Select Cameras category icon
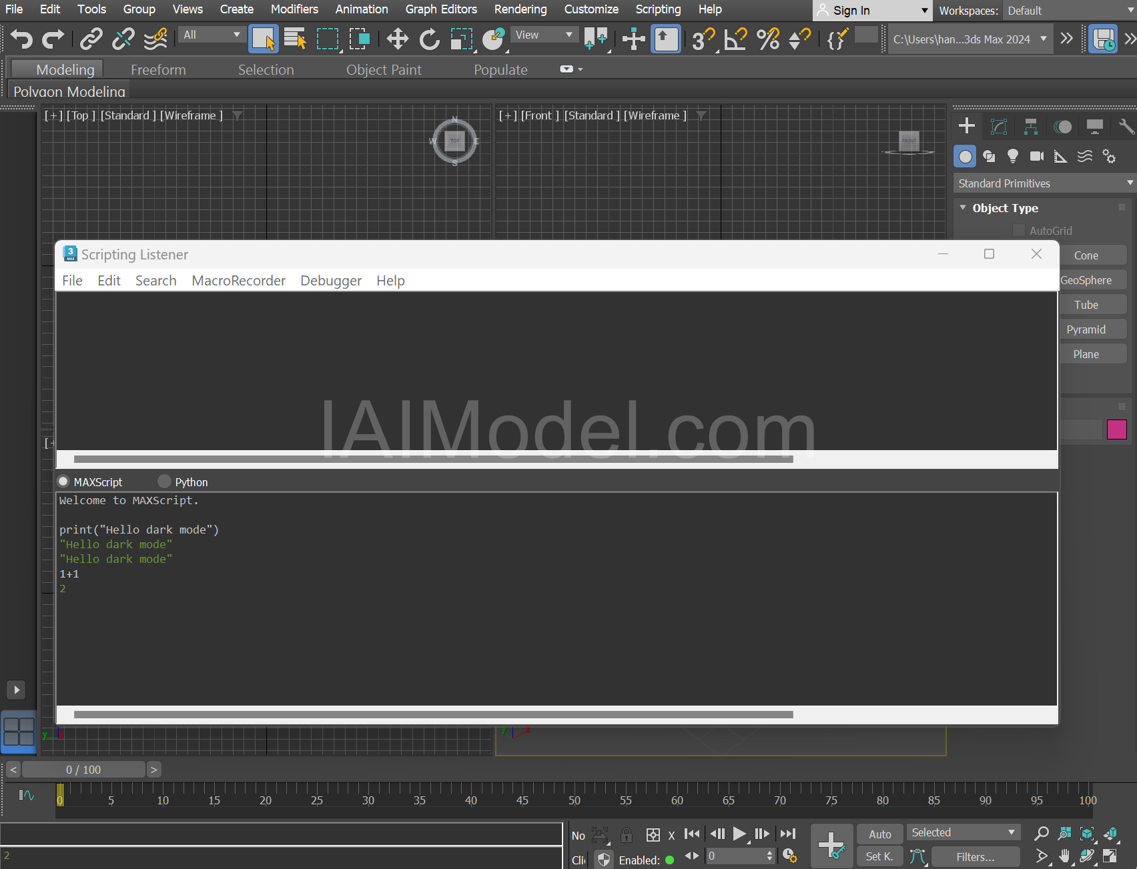This screenshot has height=869, width=1137. pos(1037,156)
